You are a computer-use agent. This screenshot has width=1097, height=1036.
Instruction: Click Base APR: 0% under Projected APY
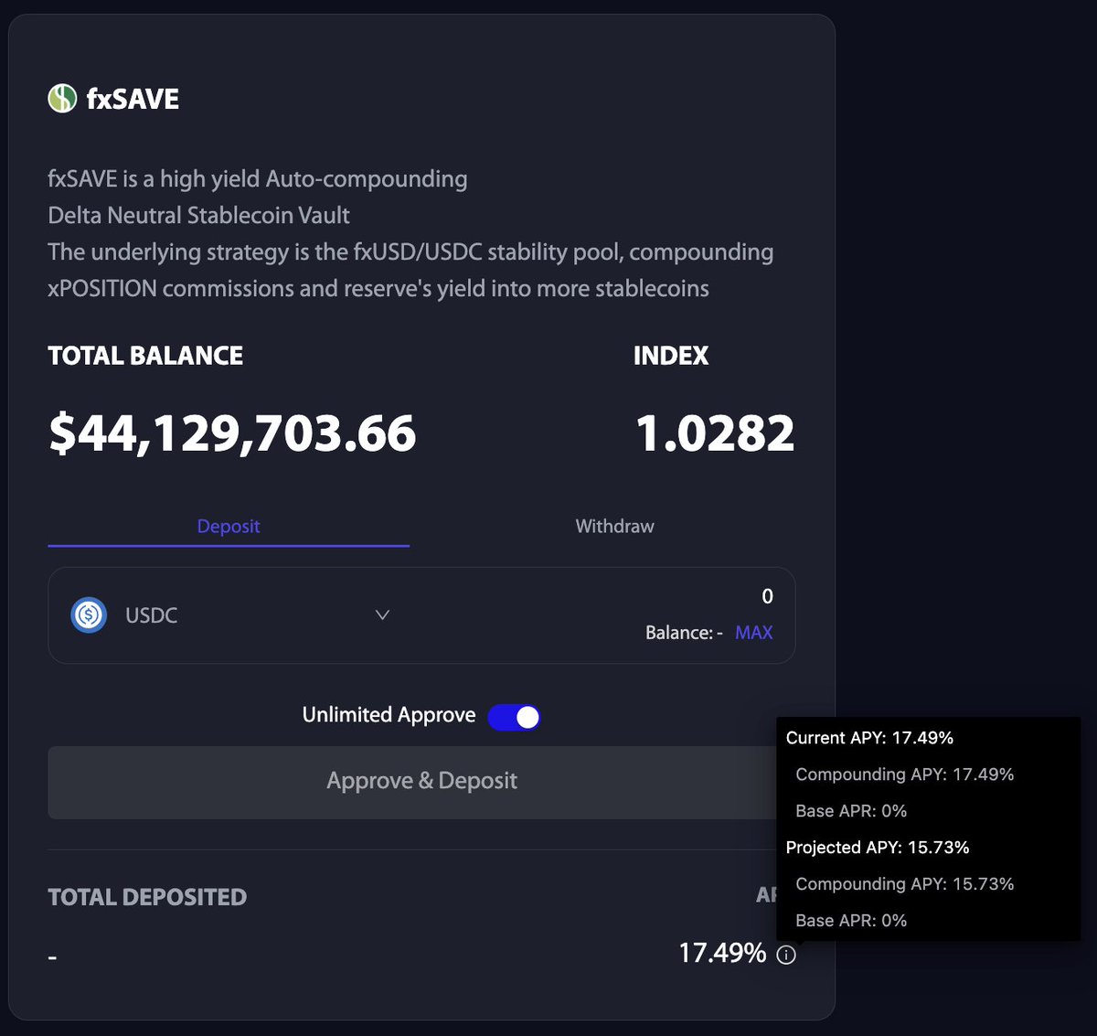(x=851, y=921)
